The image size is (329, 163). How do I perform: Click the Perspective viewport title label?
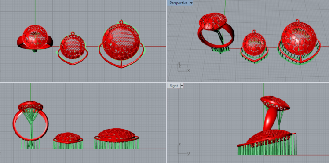click(178, 3)
